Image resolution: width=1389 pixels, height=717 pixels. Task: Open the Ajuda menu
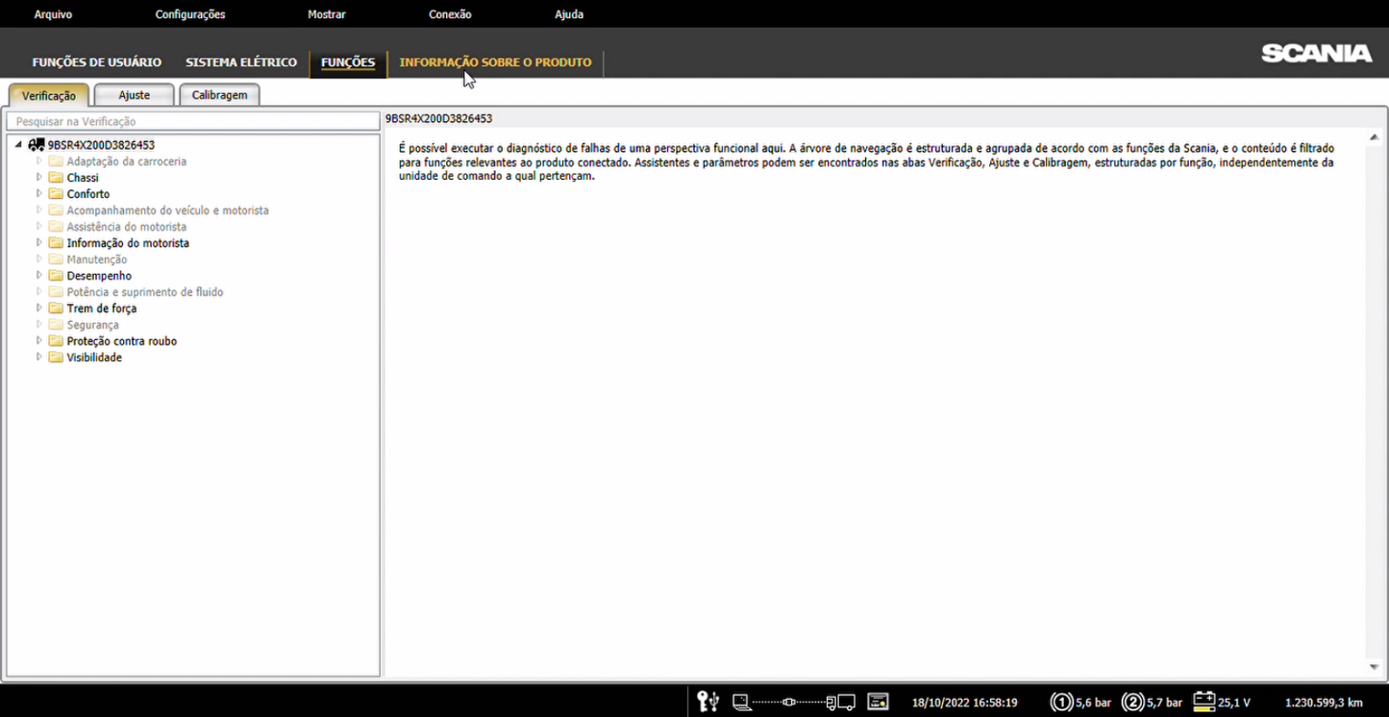tap(569, 14)
